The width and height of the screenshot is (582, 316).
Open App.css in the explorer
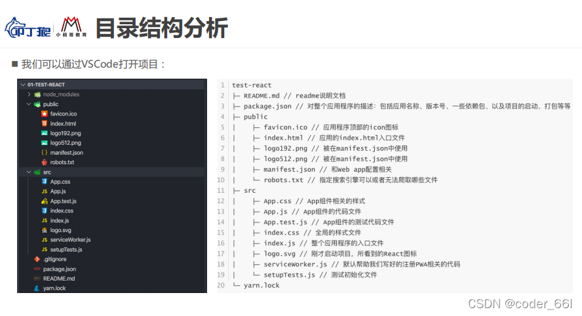click(60, 182)
